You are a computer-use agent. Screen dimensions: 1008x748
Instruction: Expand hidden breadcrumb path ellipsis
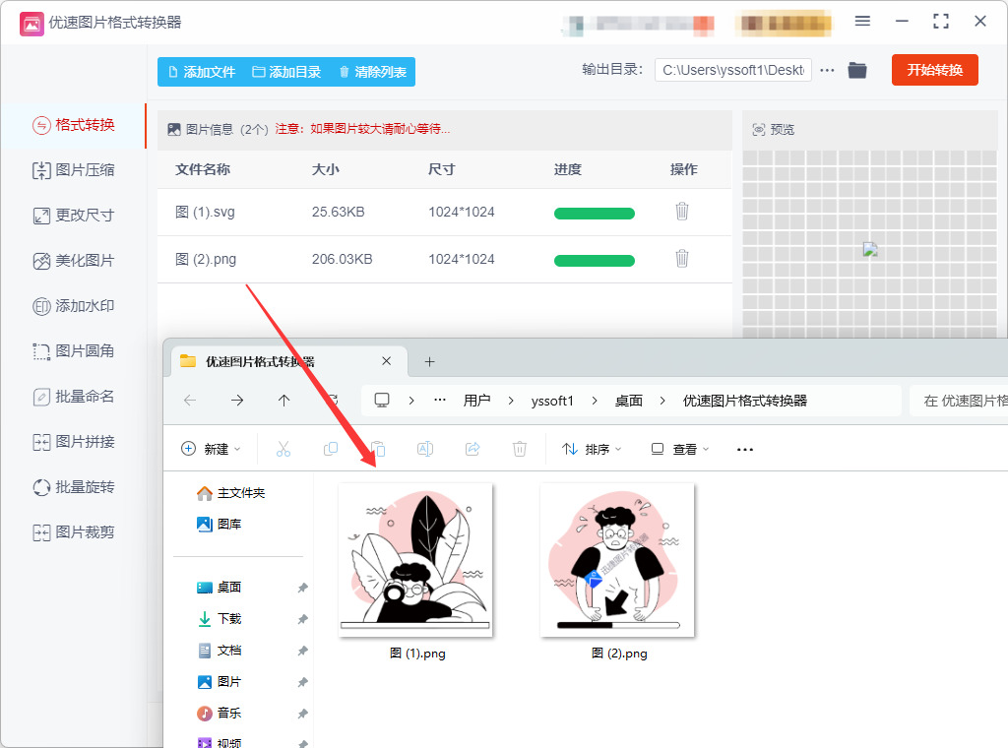coord(440,401)
